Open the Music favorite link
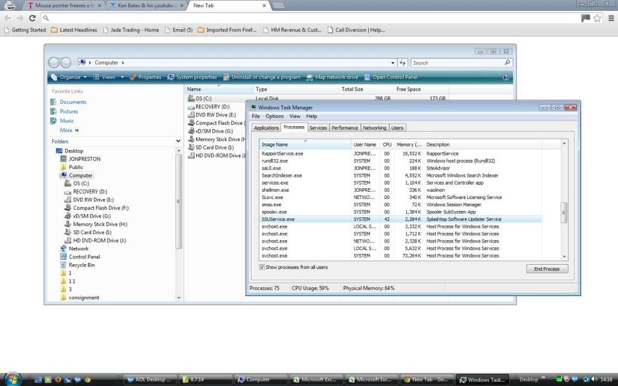Viewport: 618px width, 386px height. [x=66, y=121]
